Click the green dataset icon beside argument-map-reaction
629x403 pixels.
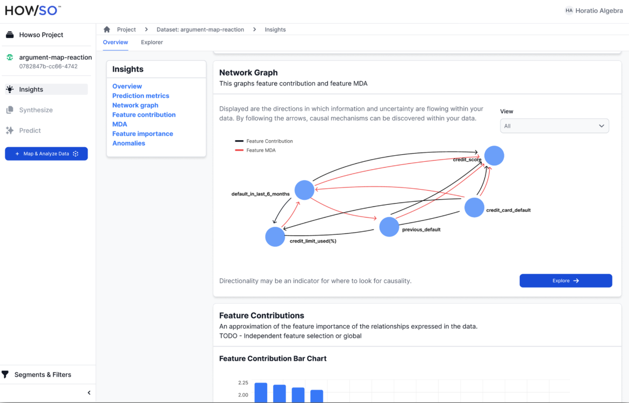(10, 57)
